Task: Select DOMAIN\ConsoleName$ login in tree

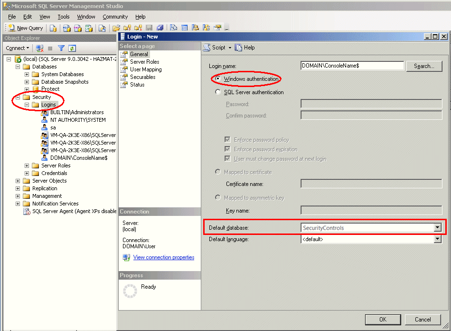Action: coord(79,158)
